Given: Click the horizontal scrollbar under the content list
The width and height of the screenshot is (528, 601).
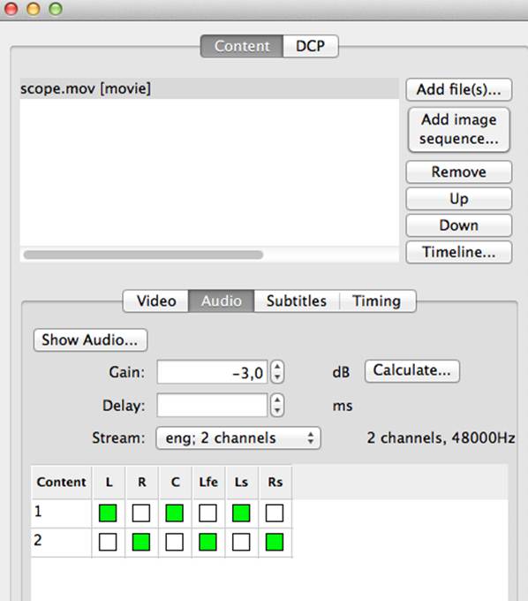Looking at the screenshot, I should (143, 255).
